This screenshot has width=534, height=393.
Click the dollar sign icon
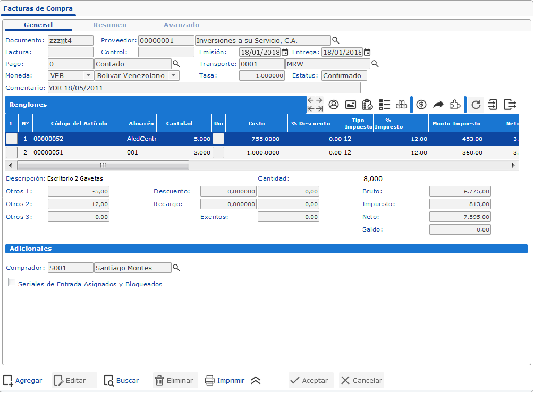(x=421, y=105)
